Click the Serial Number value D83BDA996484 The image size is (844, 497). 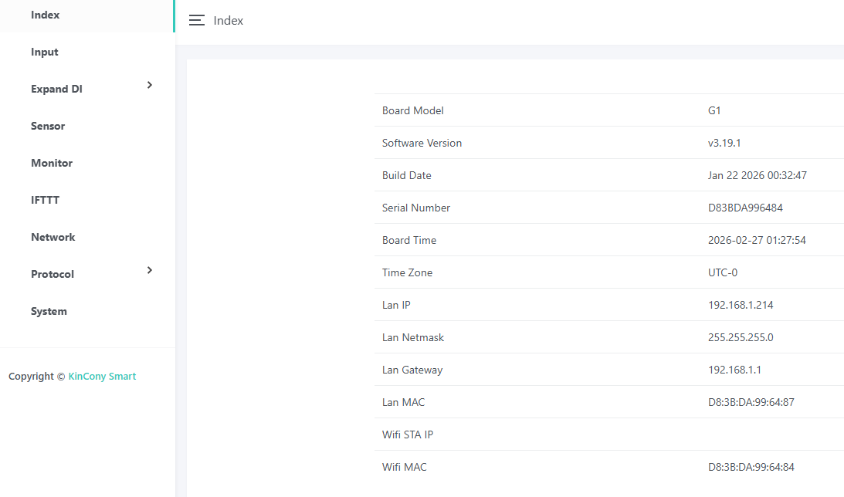(745, 208)
